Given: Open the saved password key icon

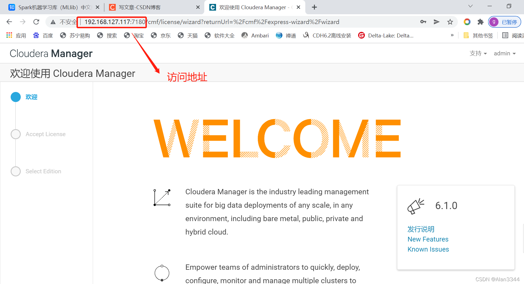Looking at the screenshot, I should coord(423,22).
